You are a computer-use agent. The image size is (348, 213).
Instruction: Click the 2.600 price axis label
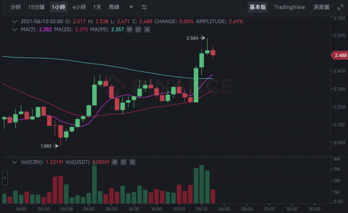coord(339,35)
